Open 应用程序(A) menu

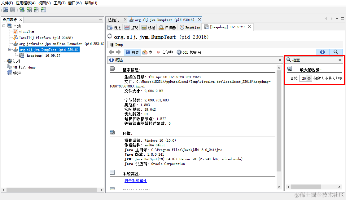26,3
